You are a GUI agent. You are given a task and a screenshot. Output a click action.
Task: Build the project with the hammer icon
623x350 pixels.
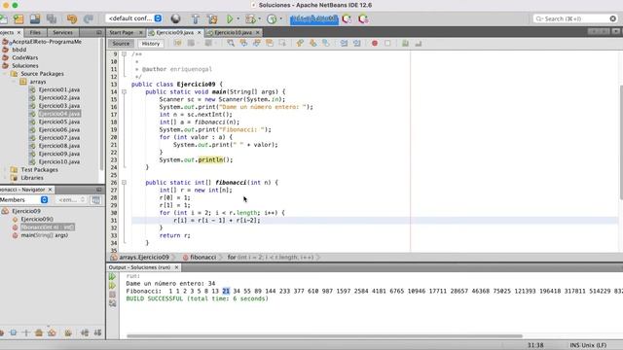click(196, 18)
